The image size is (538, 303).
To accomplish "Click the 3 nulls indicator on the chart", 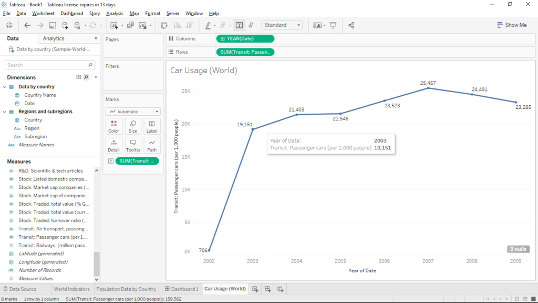I will [x=518, y=249].
